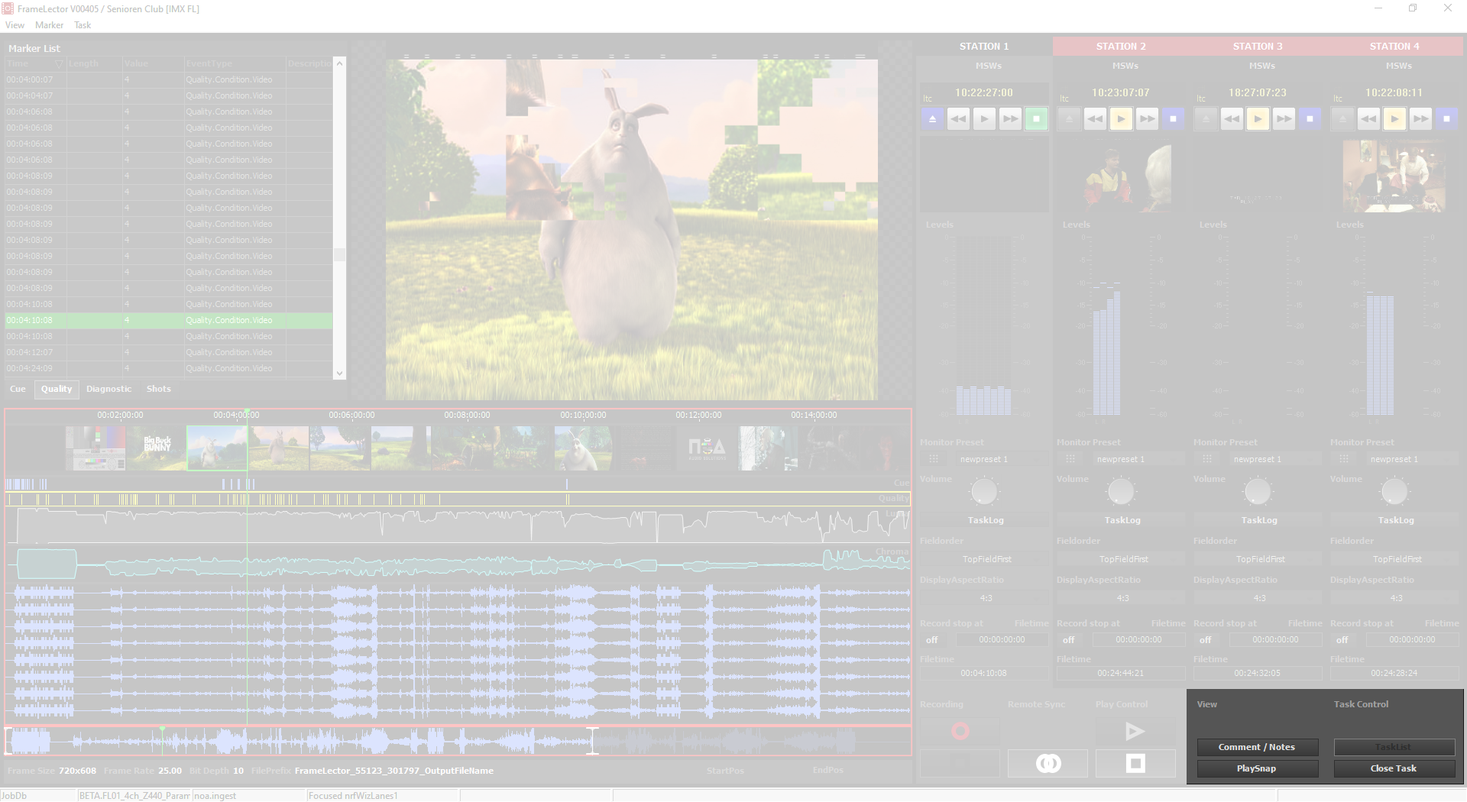
Task: Toggle Station 1 Record stop at off
Action: click(x=932, y=640)
